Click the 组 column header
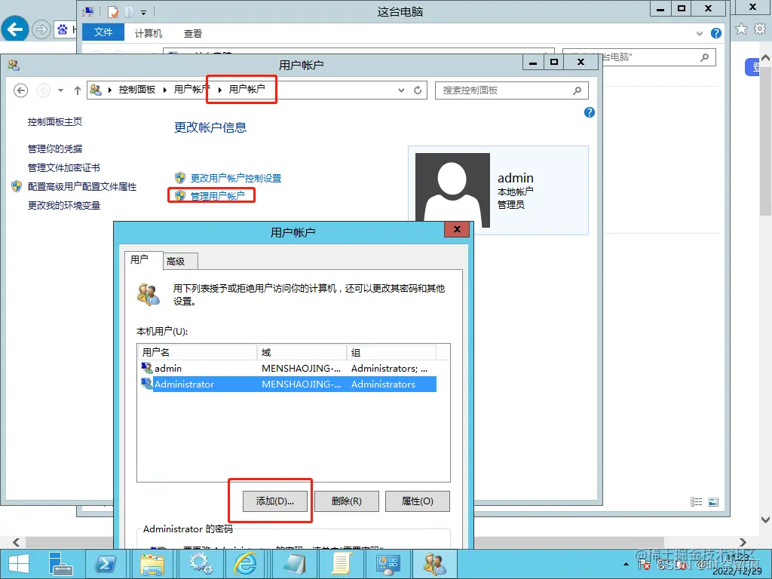The height and width of the screenshot is (579, 772). 391,353
